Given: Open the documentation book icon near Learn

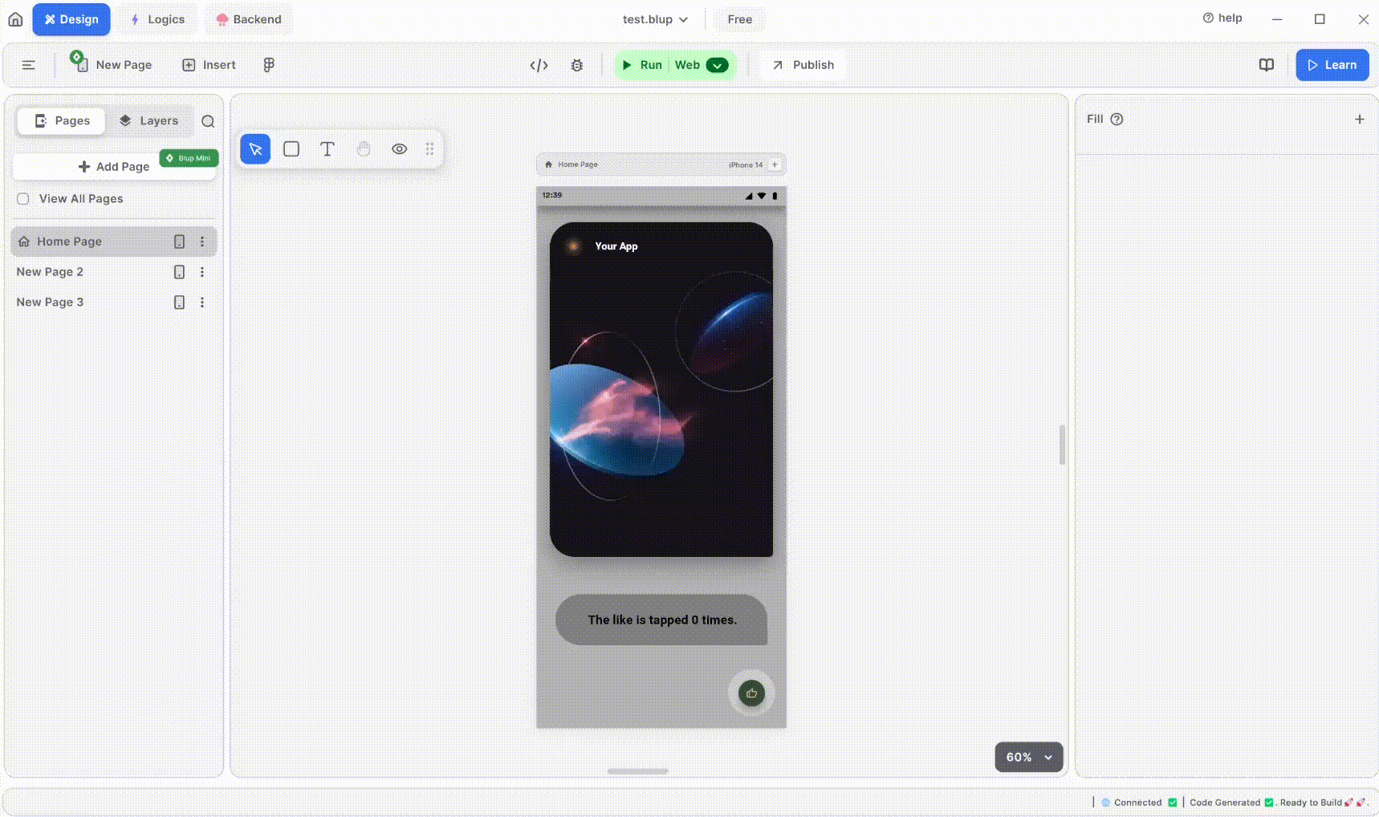Looking at the screenshot, I should pos(1267,64).
